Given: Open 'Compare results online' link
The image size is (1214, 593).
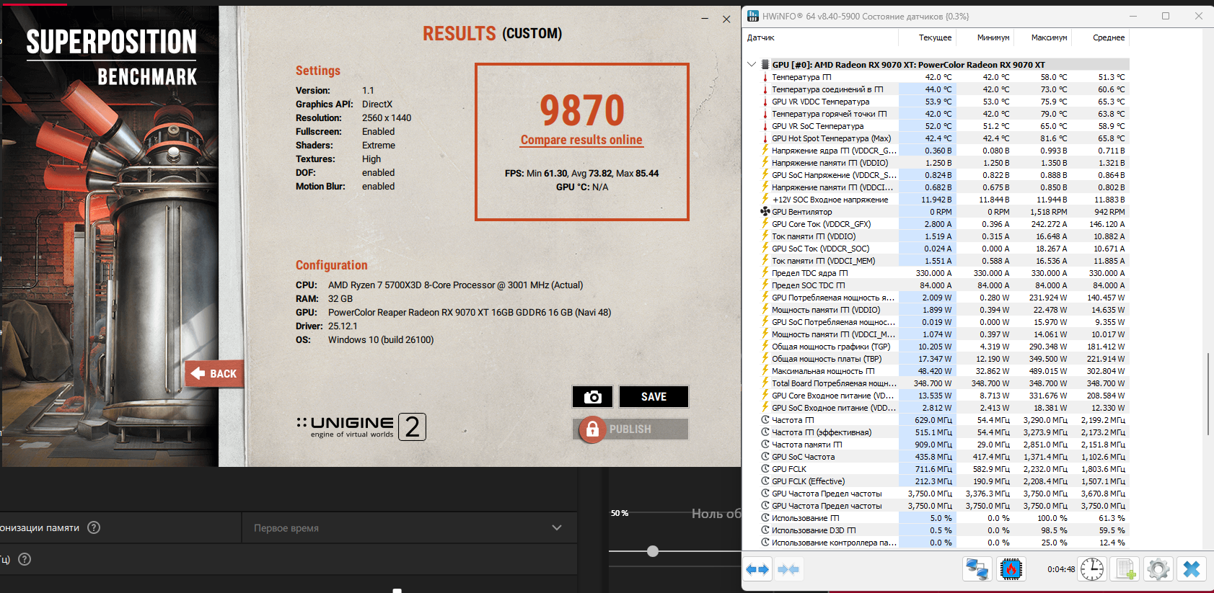Looking at the screenshot, I should pos(581,140).
